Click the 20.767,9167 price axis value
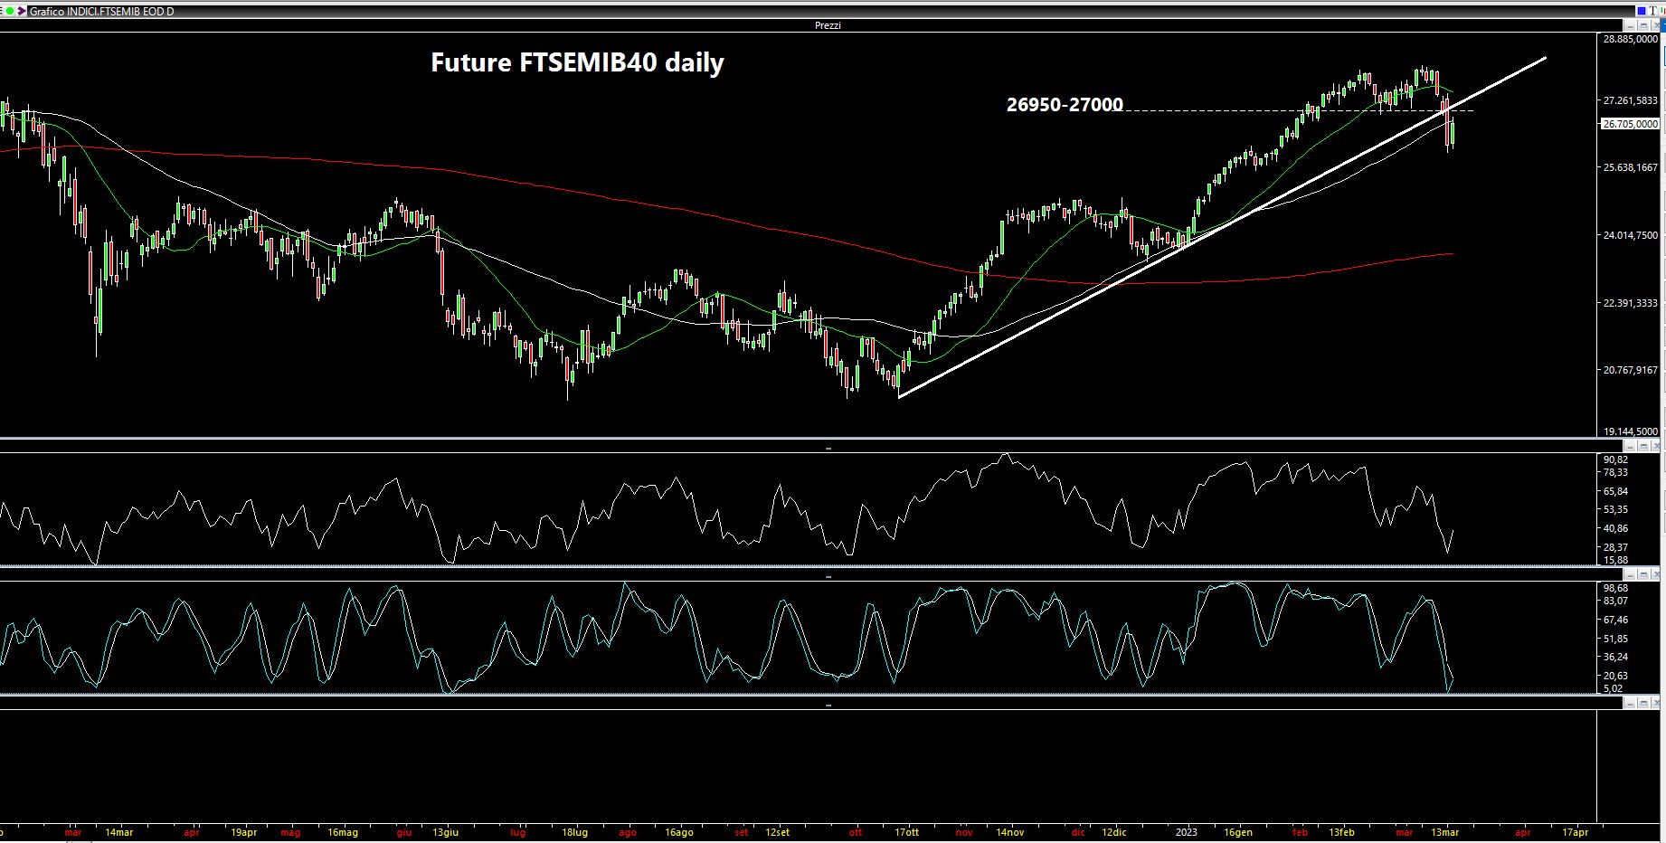Image resolution: width=1666 pixels, height=843 pixels. (x=1631, y=370)
